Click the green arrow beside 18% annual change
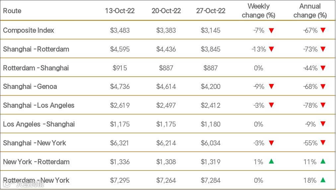 pyautogui.click(x=323, y=180)
